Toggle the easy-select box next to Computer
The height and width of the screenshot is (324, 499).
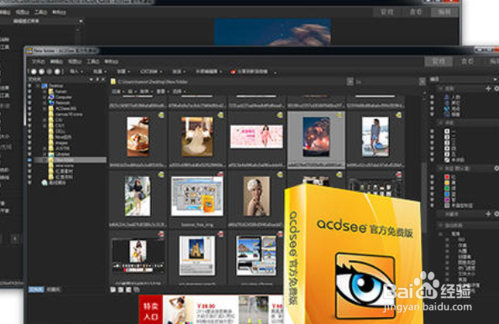click(x=29, y=97)
